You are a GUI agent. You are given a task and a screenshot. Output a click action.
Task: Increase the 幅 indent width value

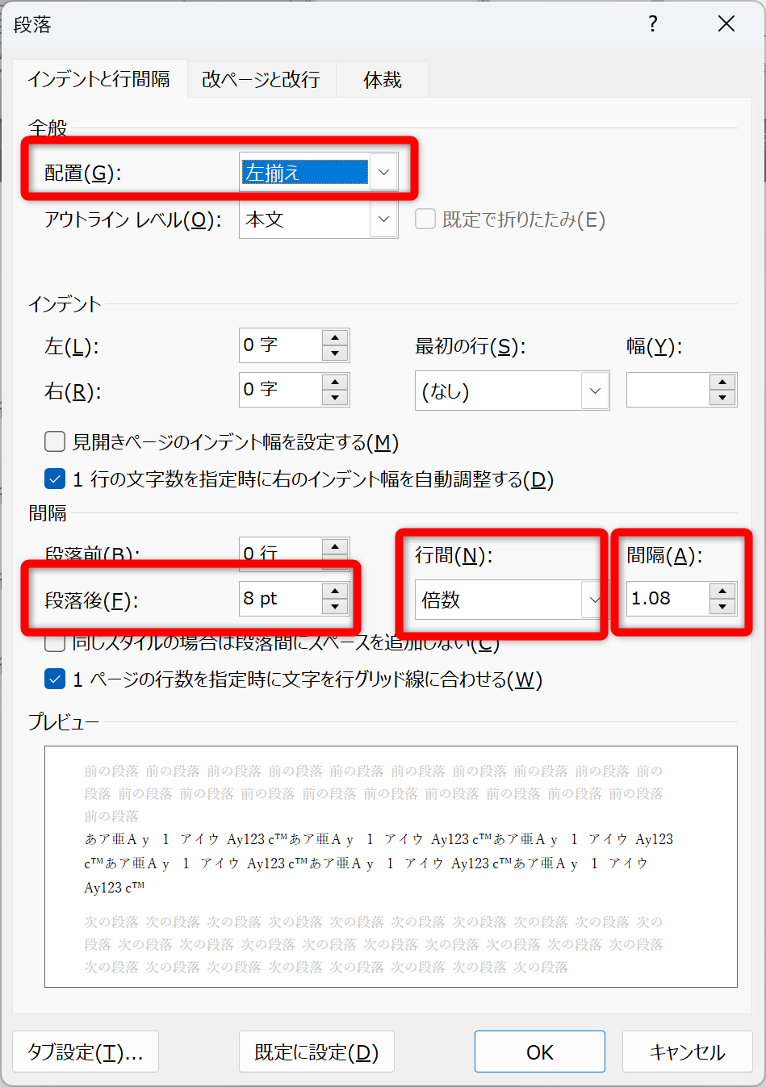(722, 383)
